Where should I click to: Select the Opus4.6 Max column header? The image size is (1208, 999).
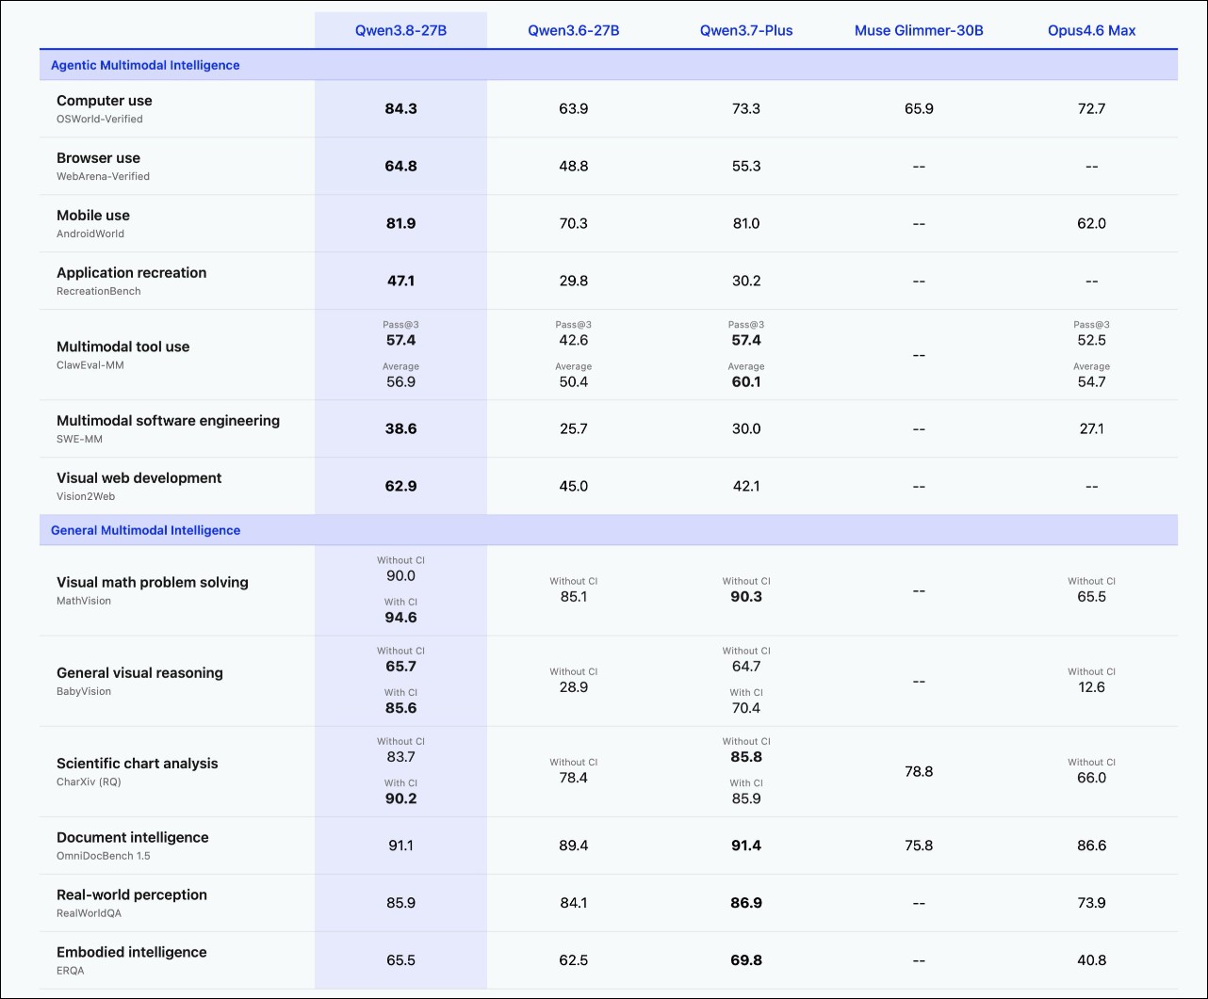[1091, 30]
